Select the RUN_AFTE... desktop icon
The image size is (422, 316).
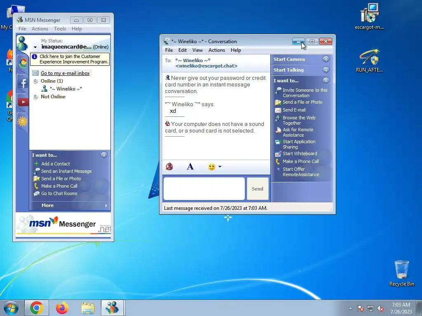click(369, 60)
